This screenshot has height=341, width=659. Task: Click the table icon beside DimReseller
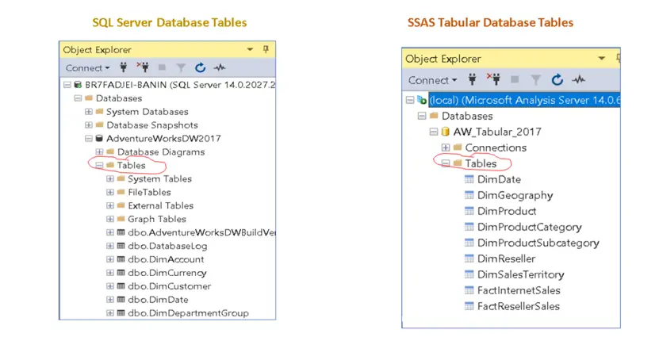coord(469,259)
